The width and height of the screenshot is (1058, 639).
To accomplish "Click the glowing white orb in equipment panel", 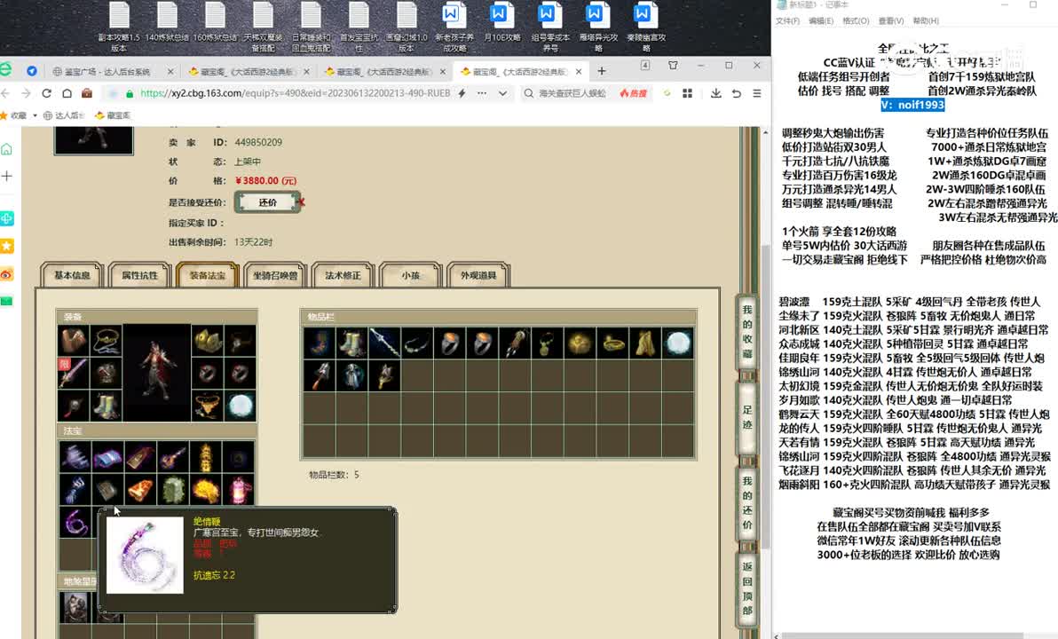I will [240, 405].
